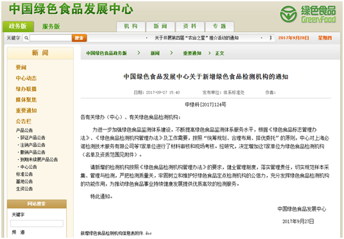344x239 pixels.
Task: Click 特此通知 closing line
Action: coord(101,197)
